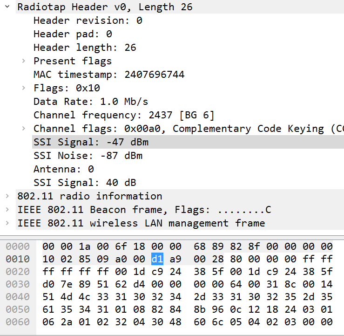Select the wireless LAN management frame row
Image resolution: width=344 pixels, height=336 pixels.
tap(180, 223)
